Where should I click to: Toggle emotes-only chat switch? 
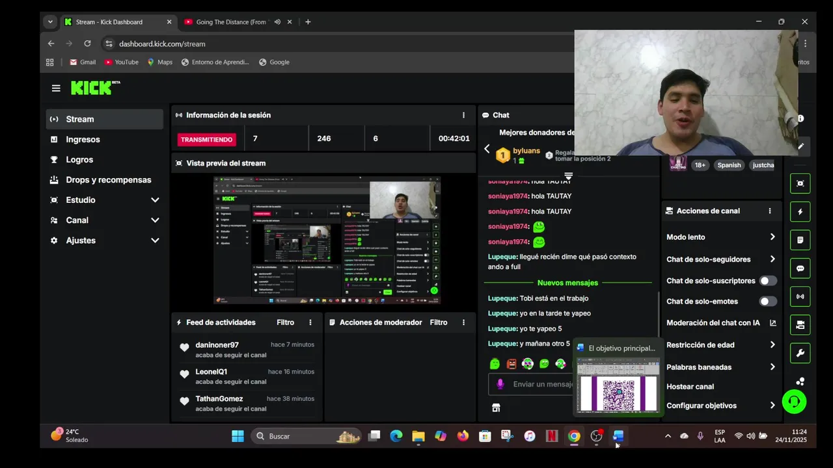pyautogui.click(x=768, y=302)
